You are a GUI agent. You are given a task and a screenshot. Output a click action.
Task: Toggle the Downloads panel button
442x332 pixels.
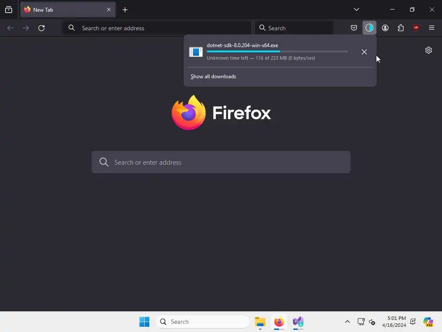coord(369,28)
